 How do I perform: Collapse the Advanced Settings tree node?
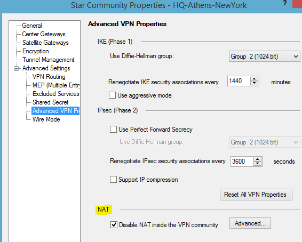point(17,68)
